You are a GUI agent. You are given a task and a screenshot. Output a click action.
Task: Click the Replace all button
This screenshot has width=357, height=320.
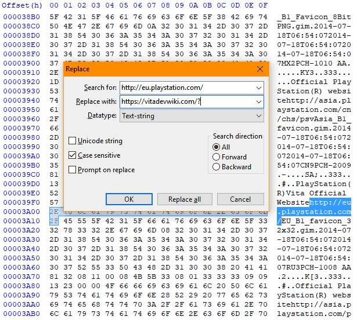coord(185,199)
